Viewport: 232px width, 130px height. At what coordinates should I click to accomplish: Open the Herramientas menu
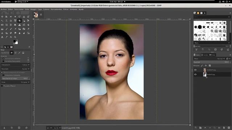(56, 9)
